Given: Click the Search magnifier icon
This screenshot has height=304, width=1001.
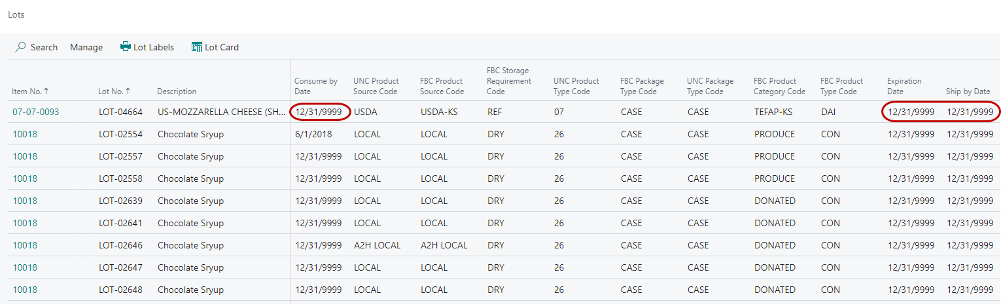Looking at the screenshot, I should click(20, 47).
